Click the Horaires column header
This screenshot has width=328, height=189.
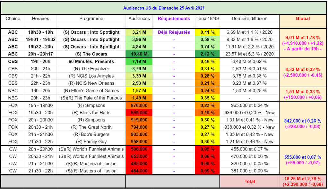pos(40,19)
